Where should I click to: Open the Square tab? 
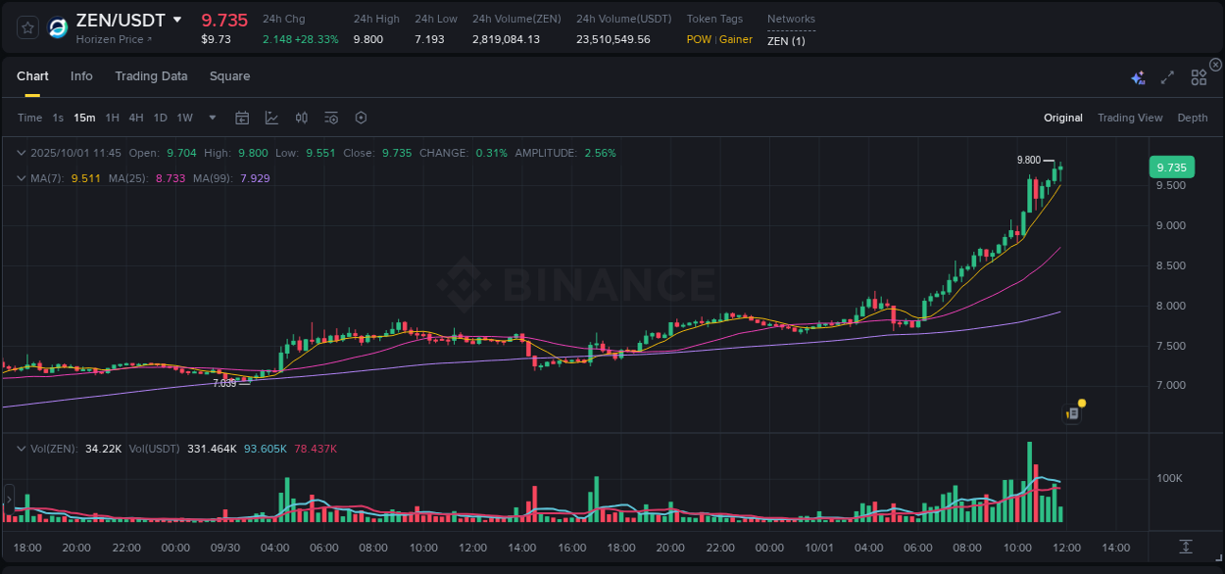[229, 76]
